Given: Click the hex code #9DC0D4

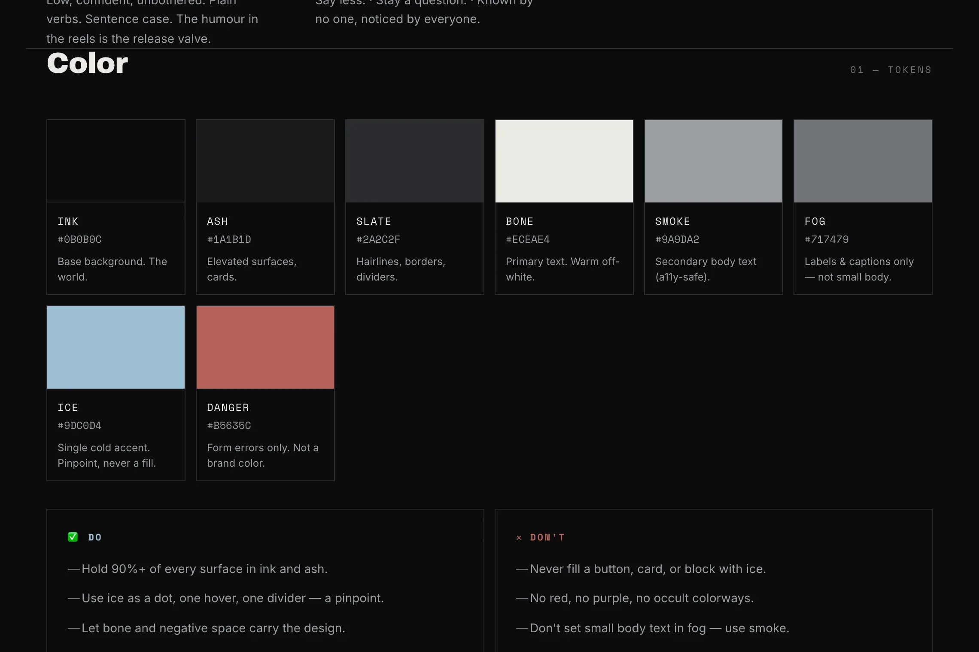Looking at the screenshot, I should point(79,426).
